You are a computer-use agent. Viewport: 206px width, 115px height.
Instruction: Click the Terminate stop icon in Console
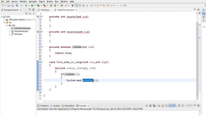(147, 106)
